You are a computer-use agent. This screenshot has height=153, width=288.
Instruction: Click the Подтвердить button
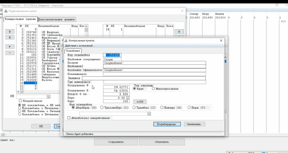(167, 124)
